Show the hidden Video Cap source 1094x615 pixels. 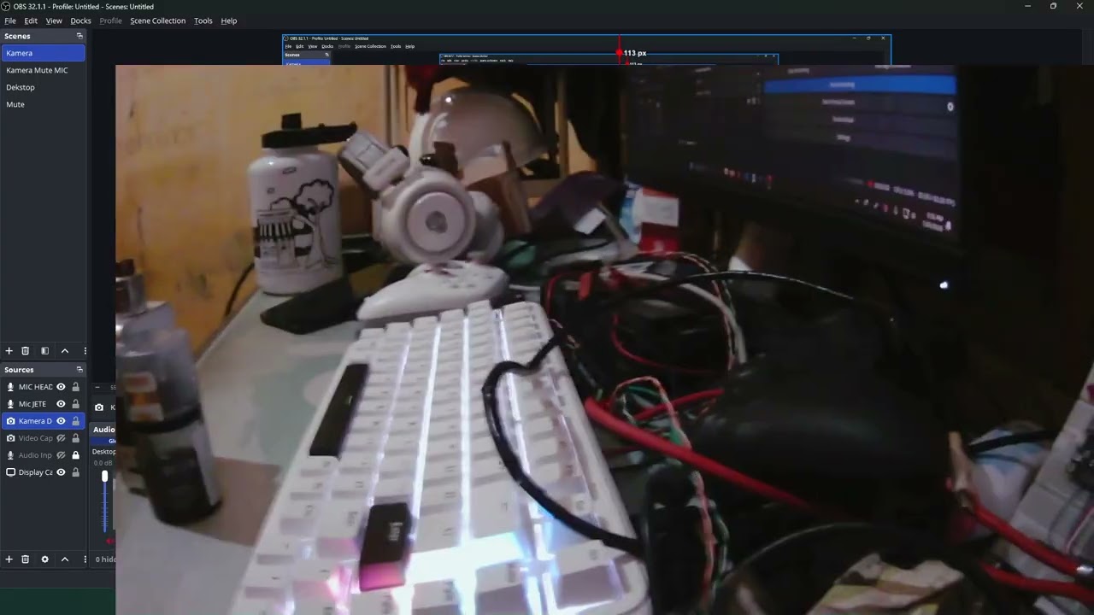click(61, 438)
